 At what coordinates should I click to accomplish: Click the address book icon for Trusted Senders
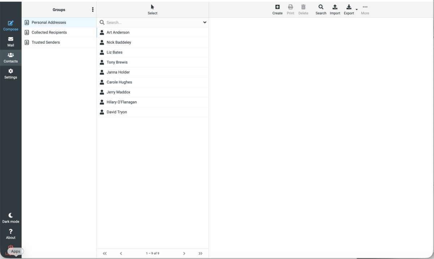(x=27, y=42)
